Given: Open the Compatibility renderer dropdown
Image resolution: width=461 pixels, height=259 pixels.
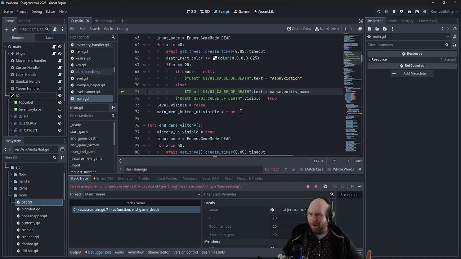Looking at the screenshot, I should (x=444, y=12).
